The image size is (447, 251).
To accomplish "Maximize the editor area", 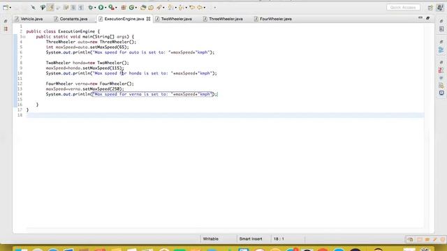I will [428, 18].
